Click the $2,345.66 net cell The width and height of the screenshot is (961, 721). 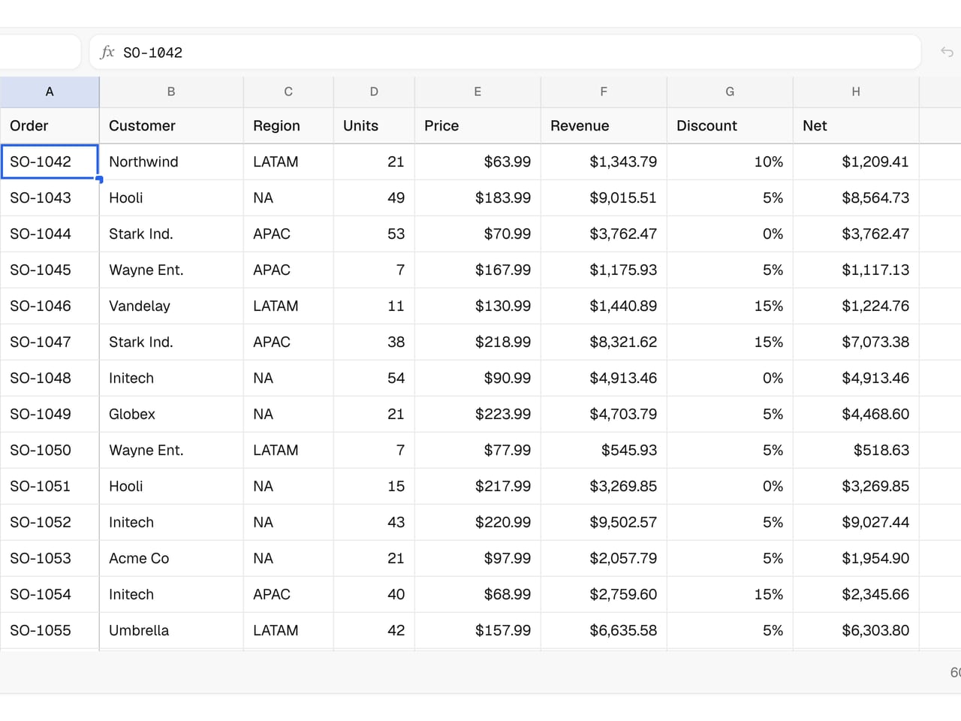[x=856, y=594]
